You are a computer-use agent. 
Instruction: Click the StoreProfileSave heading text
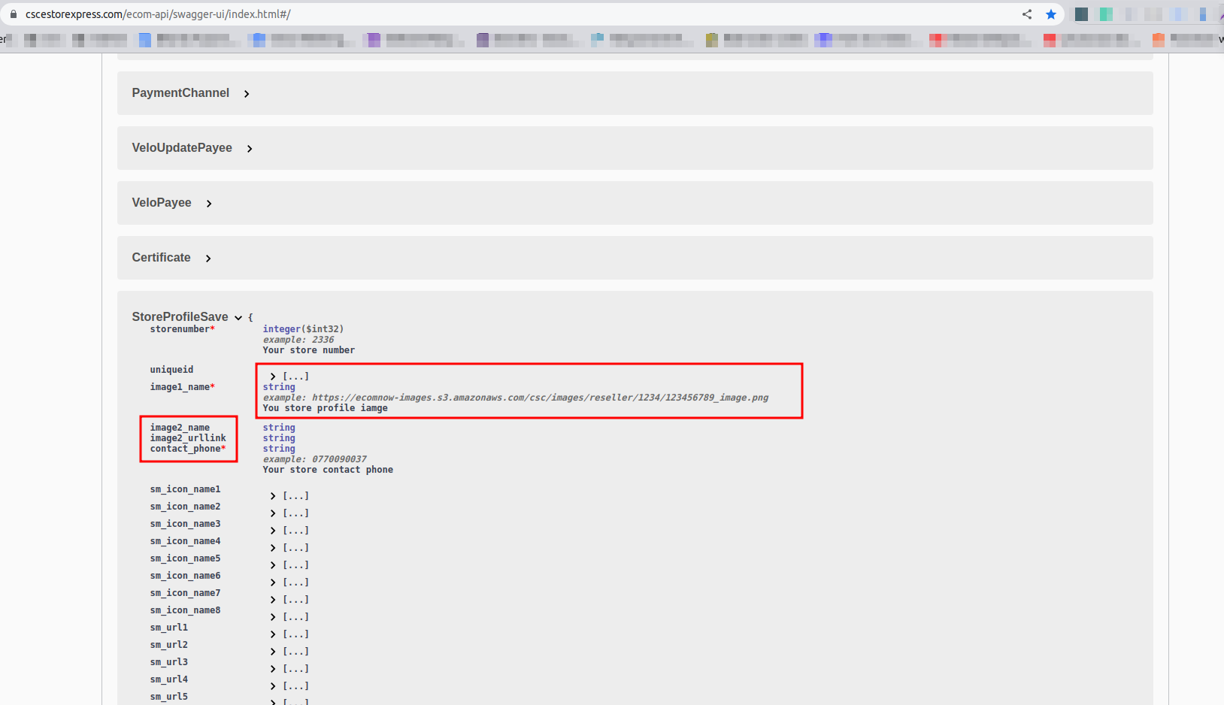point(180,316)
